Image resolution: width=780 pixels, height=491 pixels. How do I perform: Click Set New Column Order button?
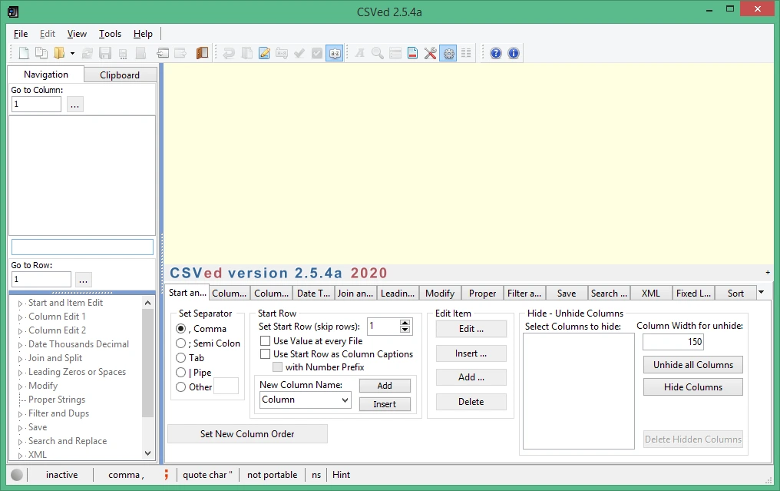tap(247, 433)
